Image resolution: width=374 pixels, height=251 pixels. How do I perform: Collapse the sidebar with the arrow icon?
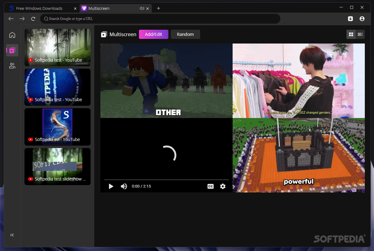pyautogui.click(x=12, y=235)
